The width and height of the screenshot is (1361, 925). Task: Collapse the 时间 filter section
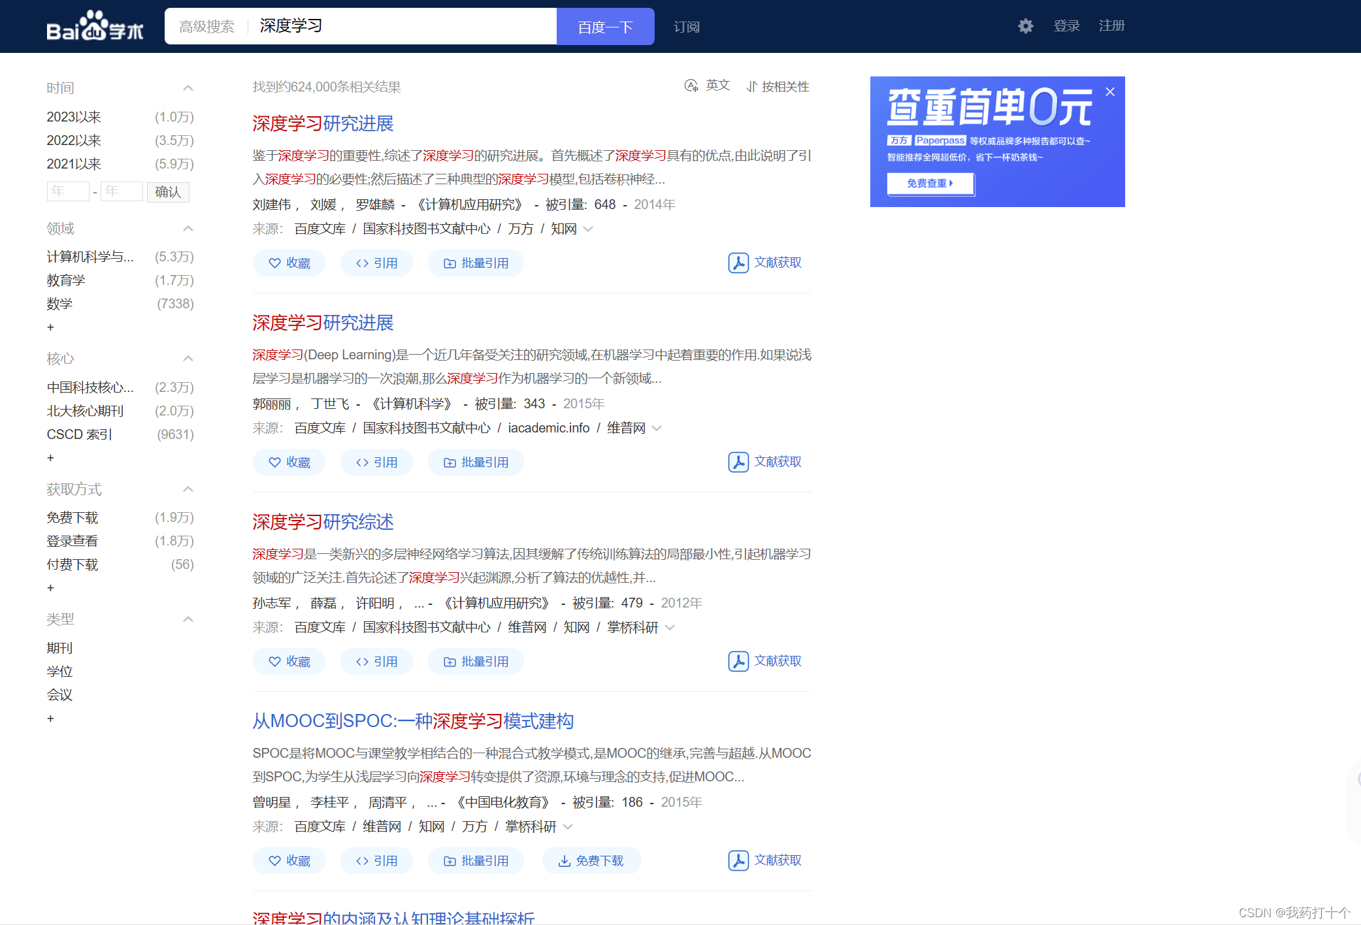click(x=188, y=88)
